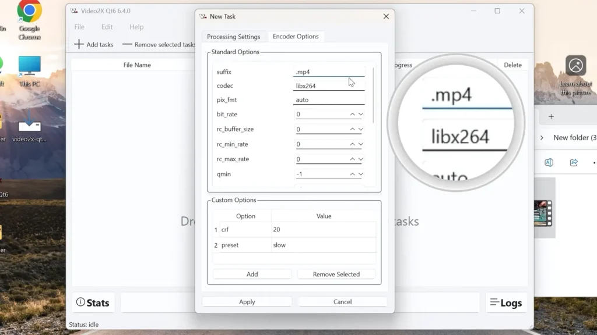Click Remove selected tasks in toolbar
Screen dimensions: 597x335
click(x=159, y=44)
